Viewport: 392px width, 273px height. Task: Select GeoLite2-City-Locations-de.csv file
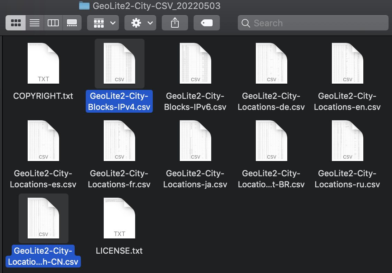271,63
